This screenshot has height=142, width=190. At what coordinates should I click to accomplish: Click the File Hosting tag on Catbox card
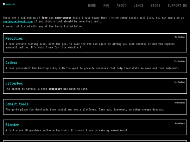click(179, 61)
